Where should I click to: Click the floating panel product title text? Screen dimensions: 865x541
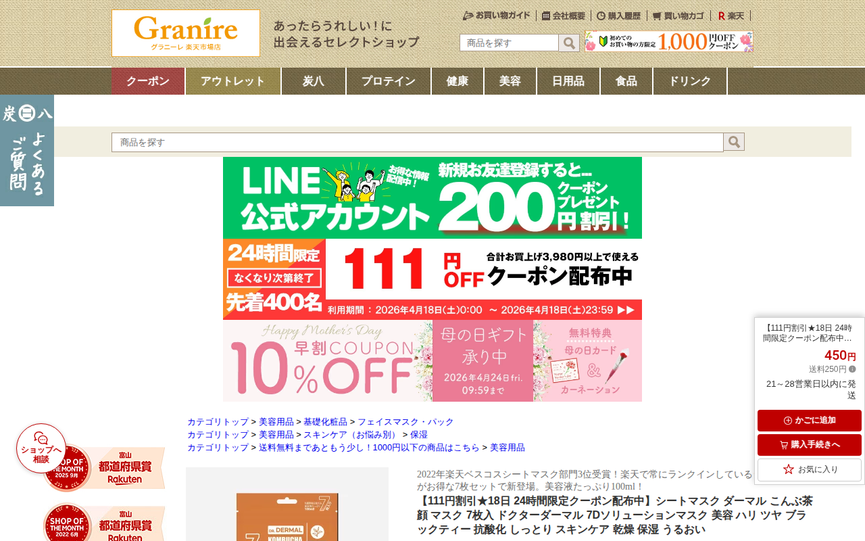point(808,333)
